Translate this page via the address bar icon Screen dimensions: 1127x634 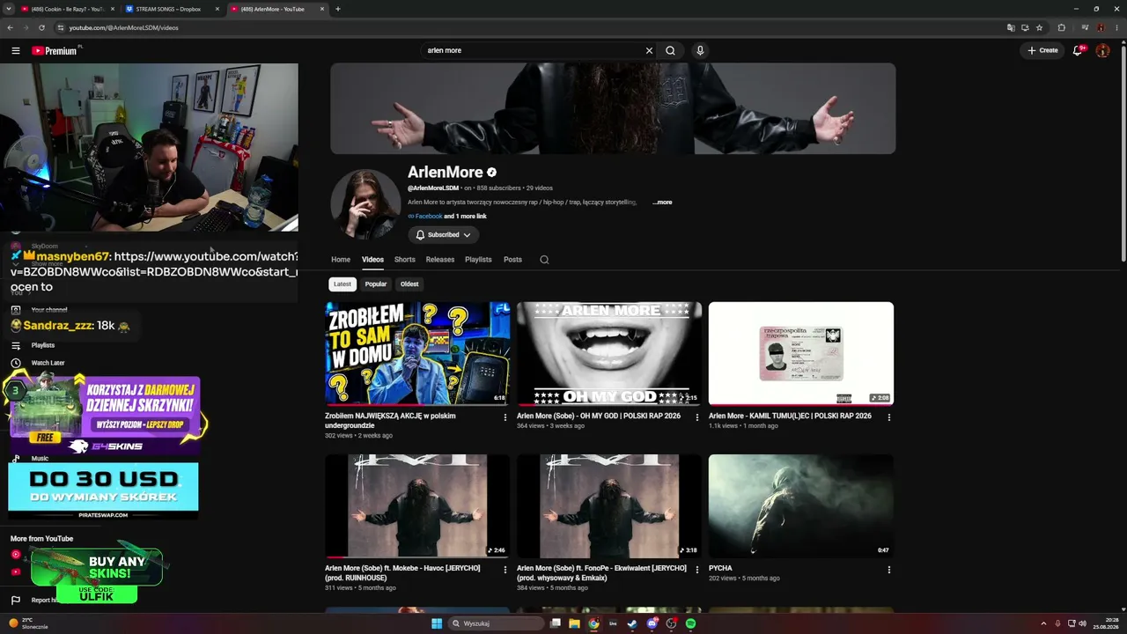[x=1011, y=27]
